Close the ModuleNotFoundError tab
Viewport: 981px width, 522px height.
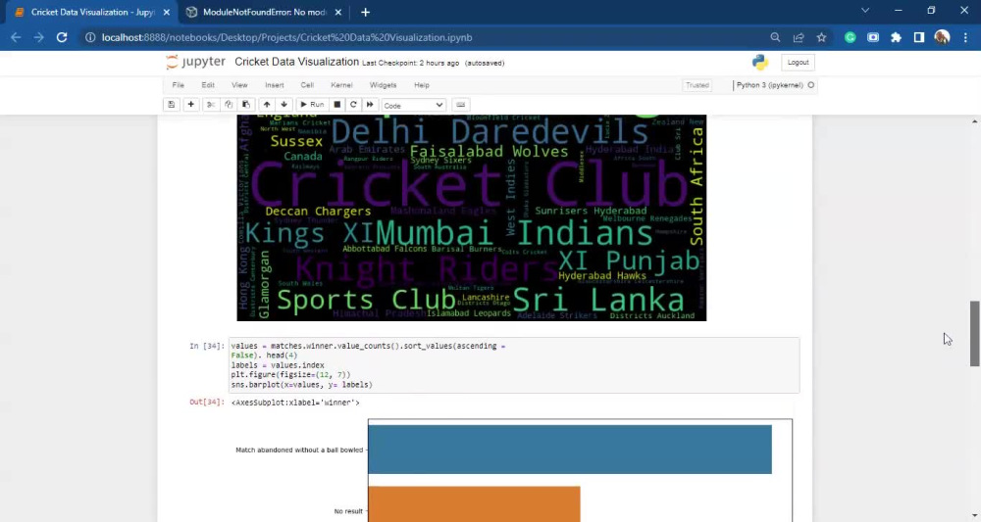tap(337, 12)
